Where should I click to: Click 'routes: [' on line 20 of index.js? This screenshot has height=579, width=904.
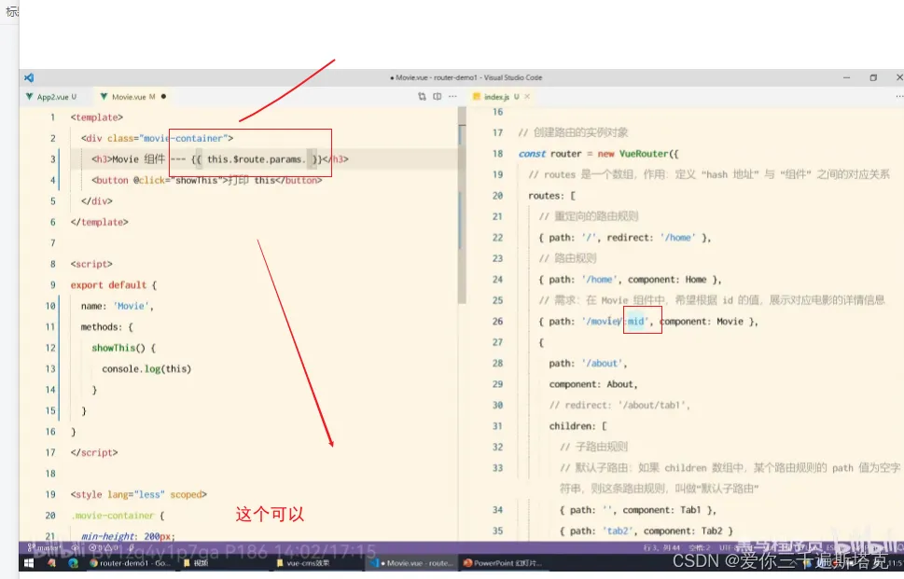[x=551, y=196]
